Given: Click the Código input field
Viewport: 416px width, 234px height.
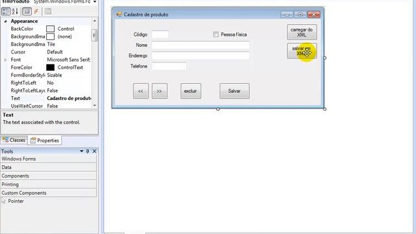Looking at the screenshot, I should pos(161,34).
